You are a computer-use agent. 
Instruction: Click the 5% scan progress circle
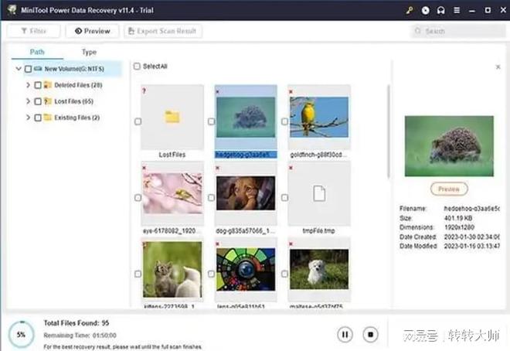tap(22, 335)
